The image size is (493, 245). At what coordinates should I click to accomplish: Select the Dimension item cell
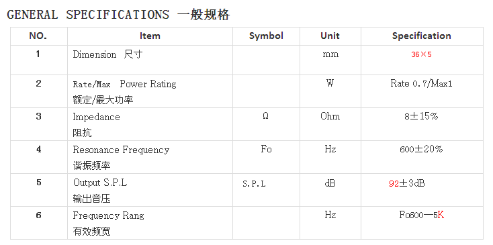pyautogui.click(x=150, y=60)
